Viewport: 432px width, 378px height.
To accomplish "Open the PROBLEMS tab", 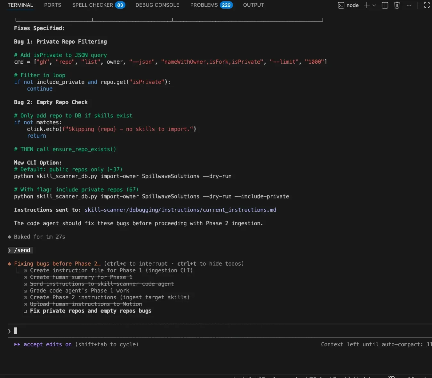I will click(204, 5).
